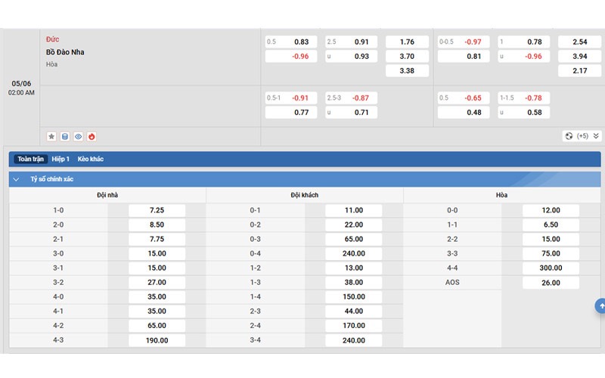Expand more markets with double chevron
The height and width of the screenshot is (378, 605).
pos(596,136)
